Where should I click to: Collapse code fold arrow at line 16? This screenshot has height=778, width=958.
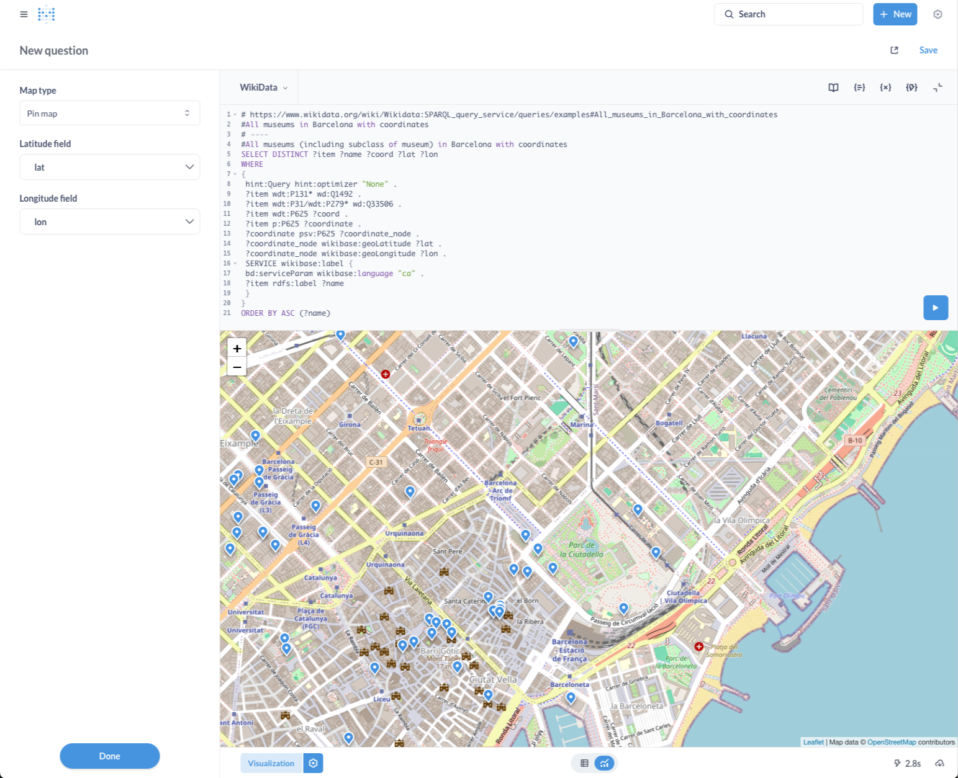pyautogui.click(x=235, y=264)
